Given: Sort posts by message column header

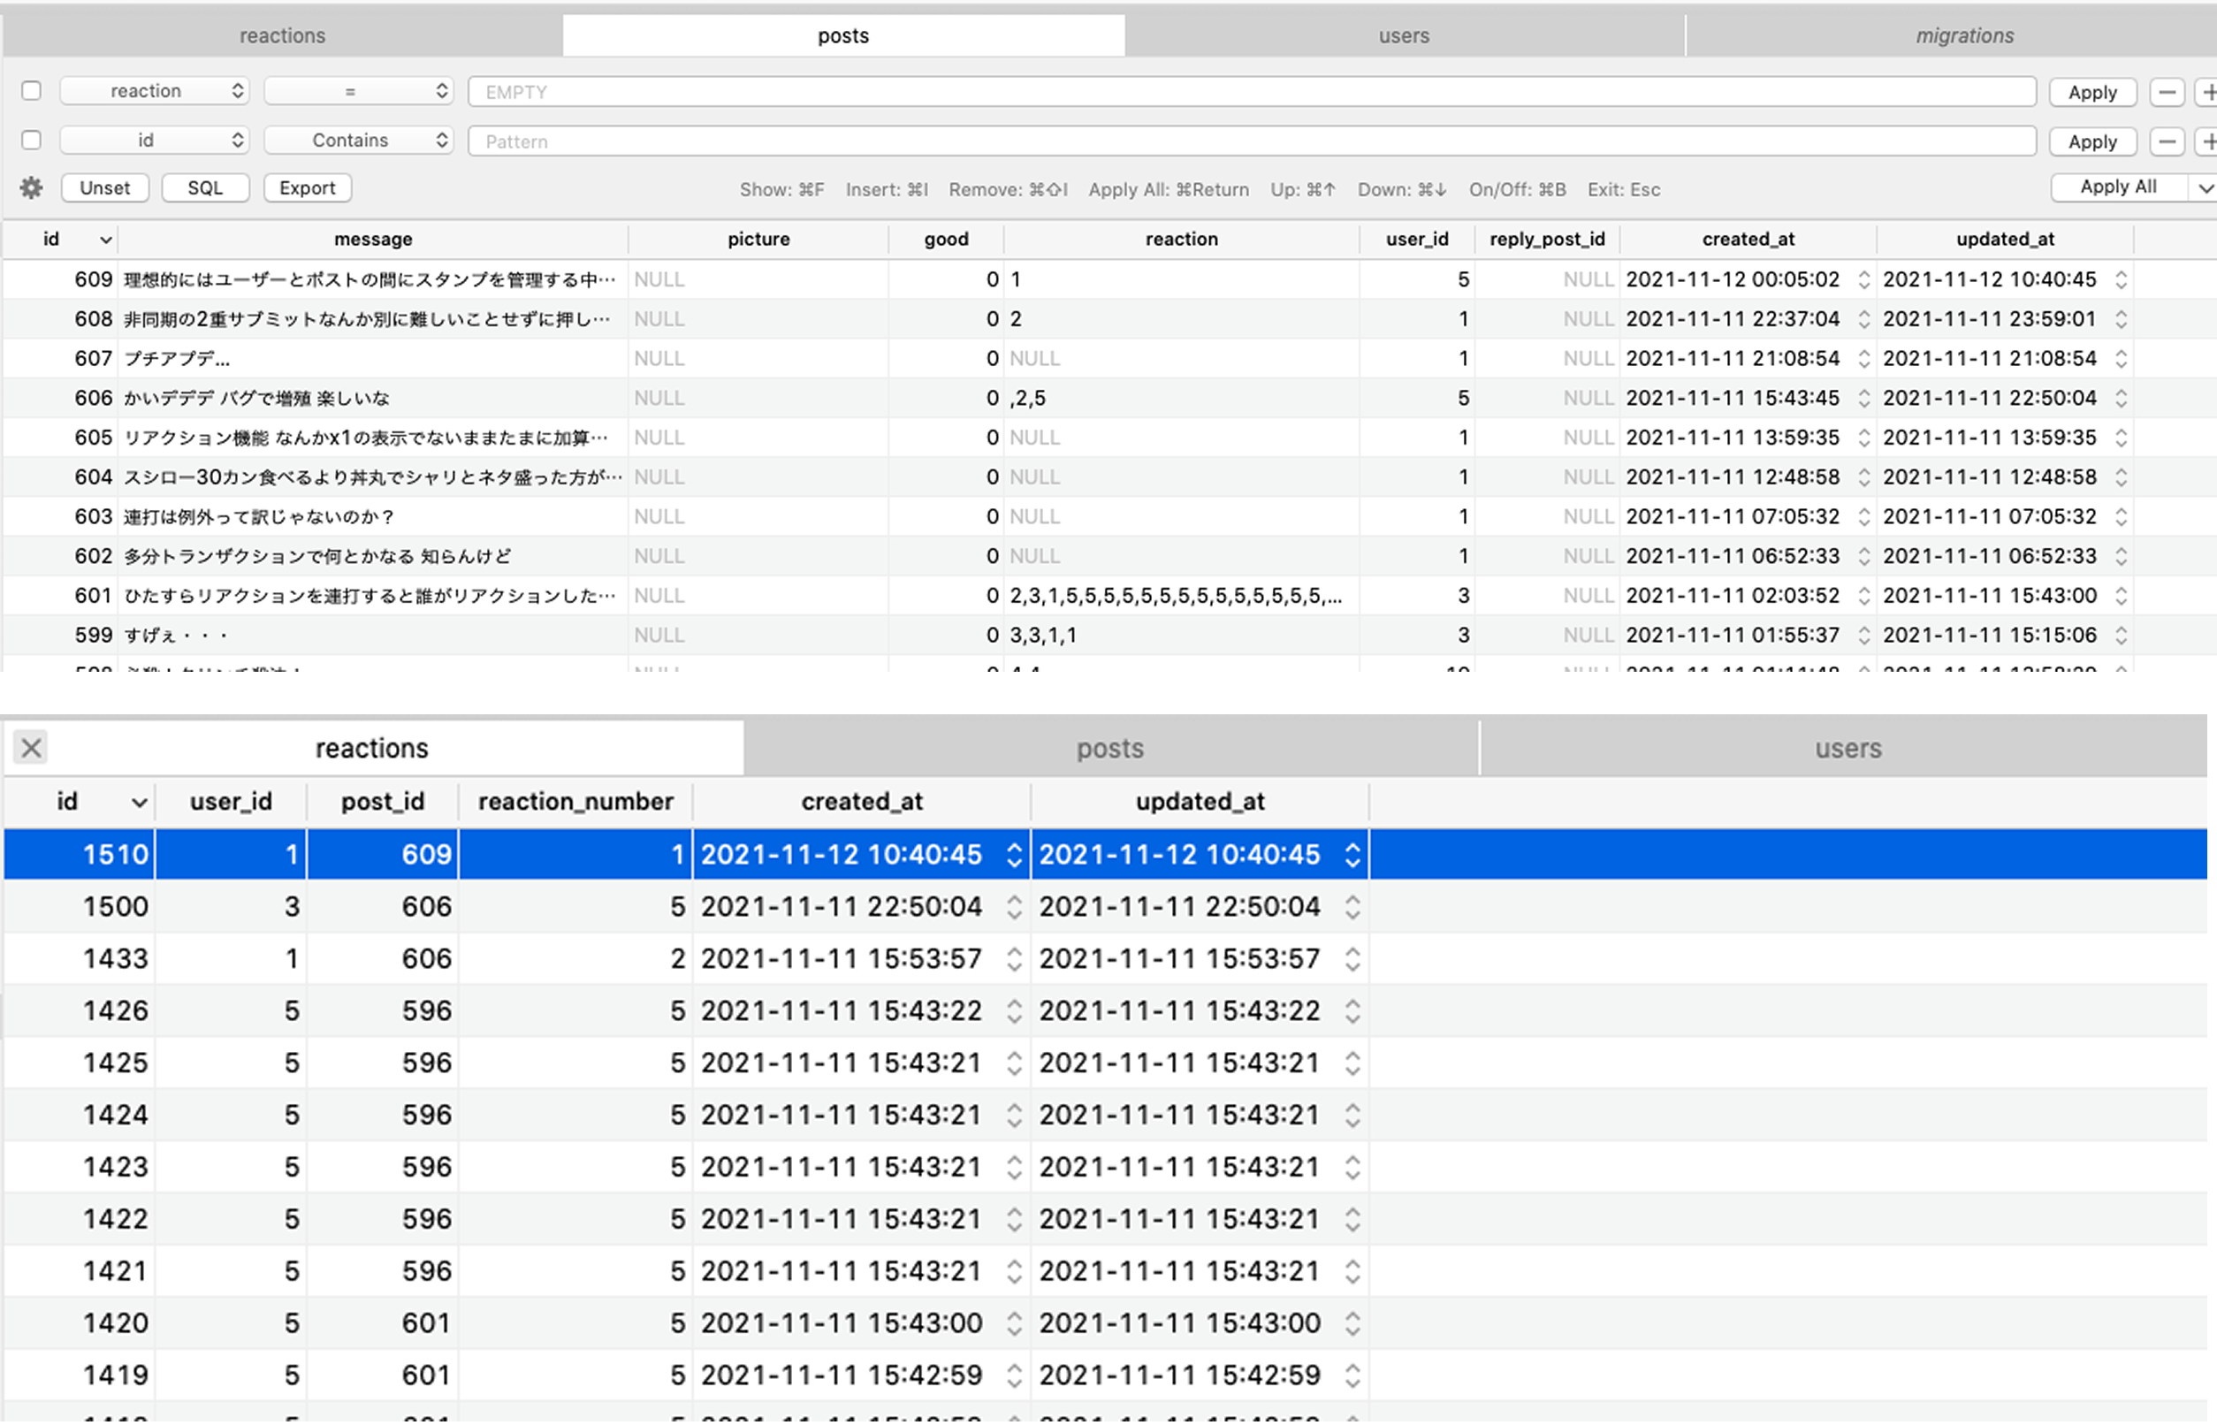Looking at the screenshot, I should coord(373,240).
